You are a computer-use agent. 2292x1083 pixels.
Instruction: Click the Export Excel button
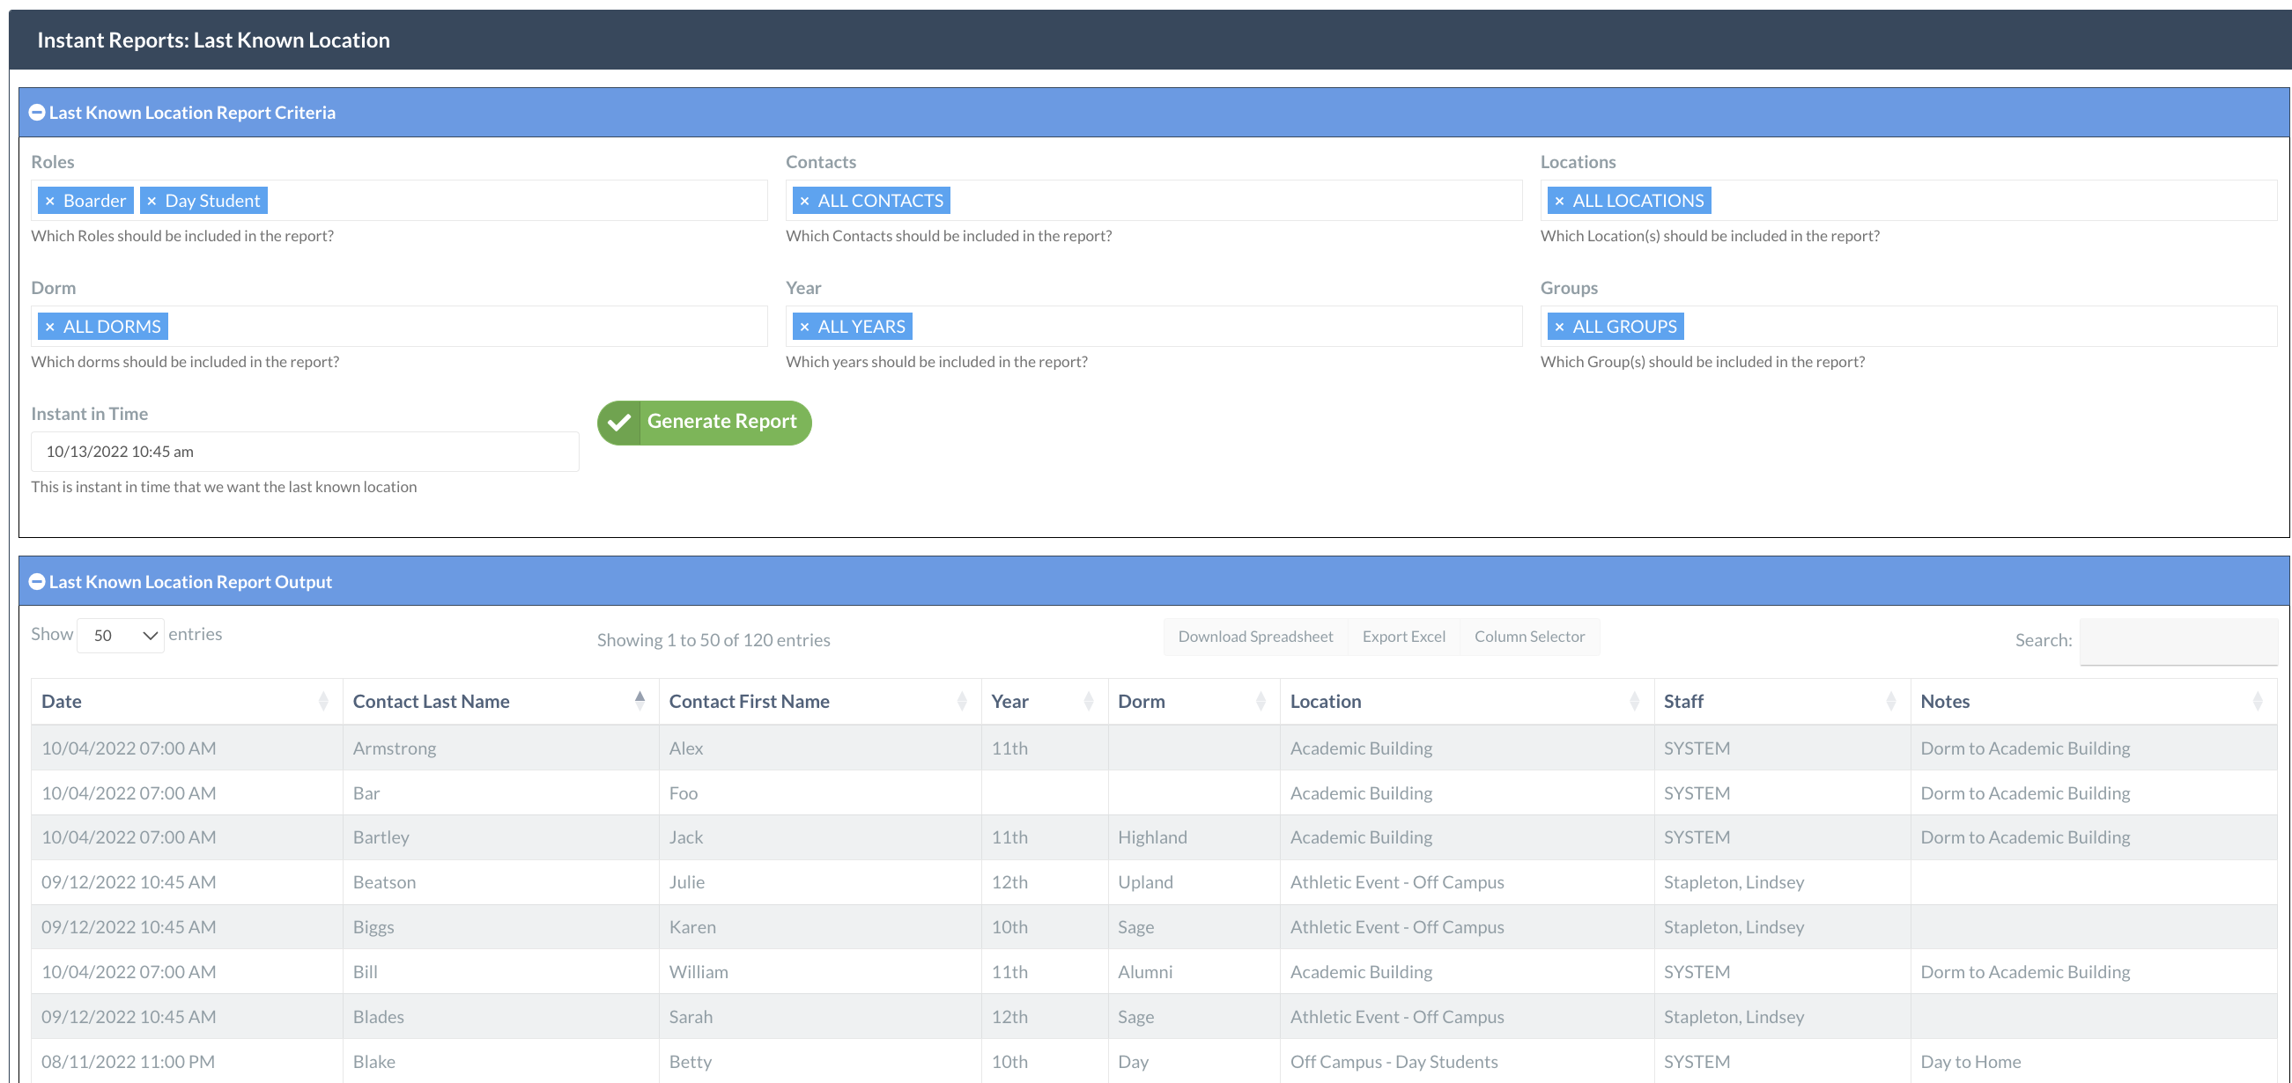[1403, 637]
